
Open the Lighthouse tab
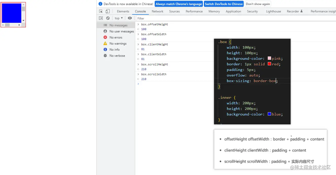click(273, 11)
